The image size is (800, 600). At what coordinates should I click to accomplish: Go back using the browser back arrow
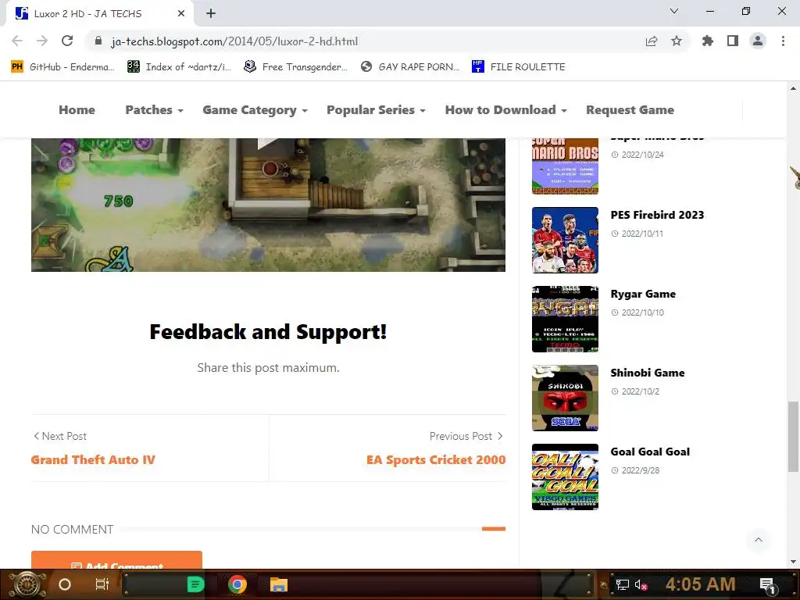tap(17, 41)
